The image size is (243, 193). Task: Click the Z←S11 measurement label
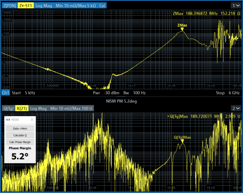tap(26, 6)
